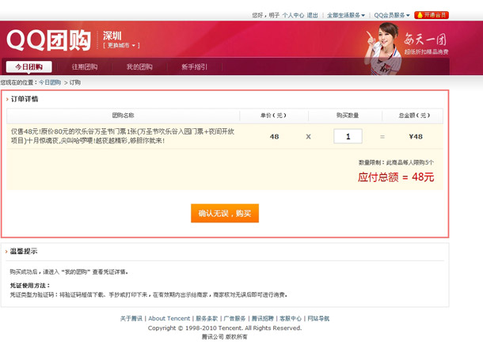Open the 腾讯招聘 footer link

[262, 318]
